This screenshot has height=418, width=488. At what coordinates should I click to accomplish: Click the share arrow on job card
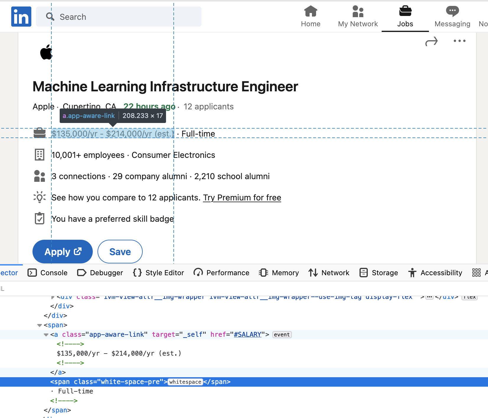point(432,42)
